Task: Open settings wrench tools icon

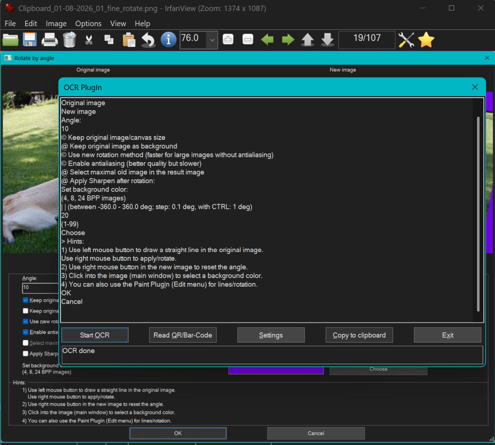Action: (406, 40)
